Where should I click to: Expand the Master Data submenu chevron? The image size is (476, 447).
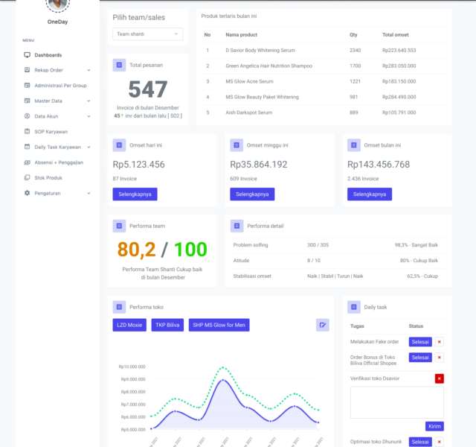click(x=89, y=101)
